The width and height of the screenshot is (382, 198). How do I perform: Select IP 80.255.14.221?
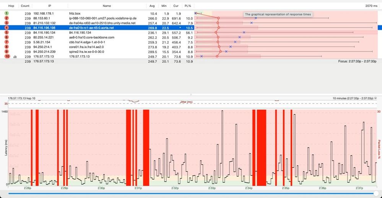(43, 37)
